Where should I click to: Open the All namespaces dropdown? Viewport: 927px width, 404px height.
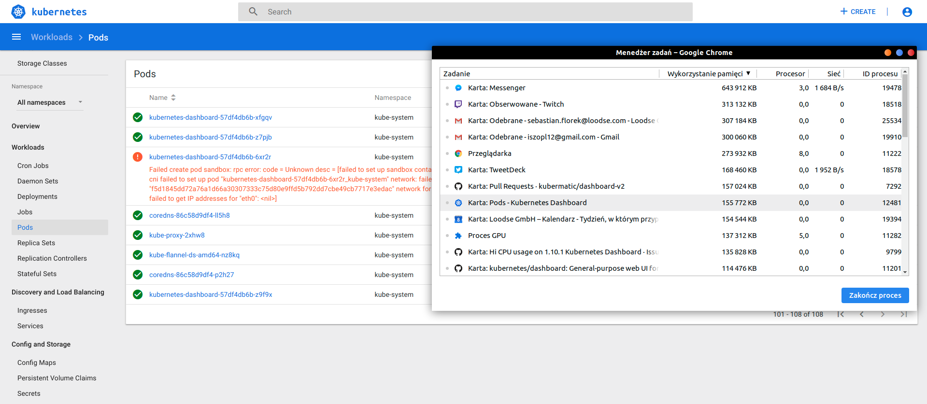(50, 102)
